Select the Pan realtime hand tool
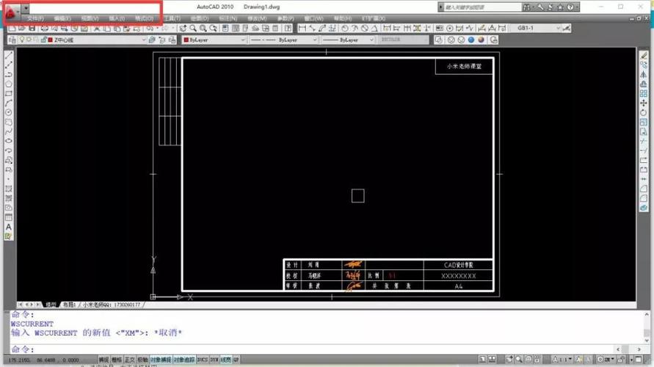The width and height of the screenshot is (654, 367). [183, 29]
